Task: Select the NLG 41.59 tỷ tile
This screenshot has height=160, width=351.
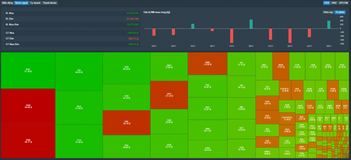Action: 79,107
